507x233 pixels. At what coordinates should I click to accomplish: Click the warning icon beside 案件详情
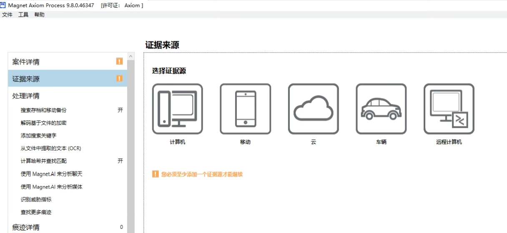[x=119, y=62]
